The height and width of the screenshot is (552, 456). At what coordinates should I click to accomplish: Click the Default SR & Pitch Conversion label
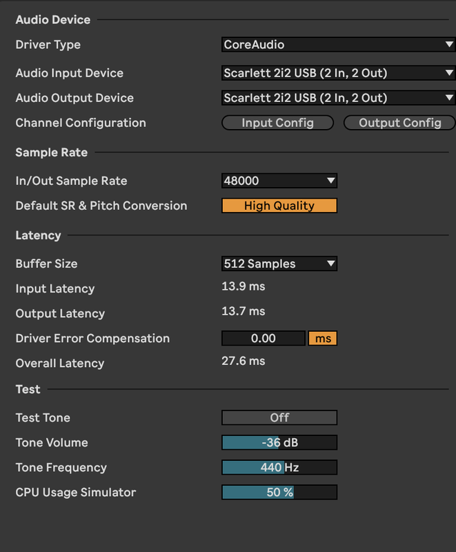101,206
